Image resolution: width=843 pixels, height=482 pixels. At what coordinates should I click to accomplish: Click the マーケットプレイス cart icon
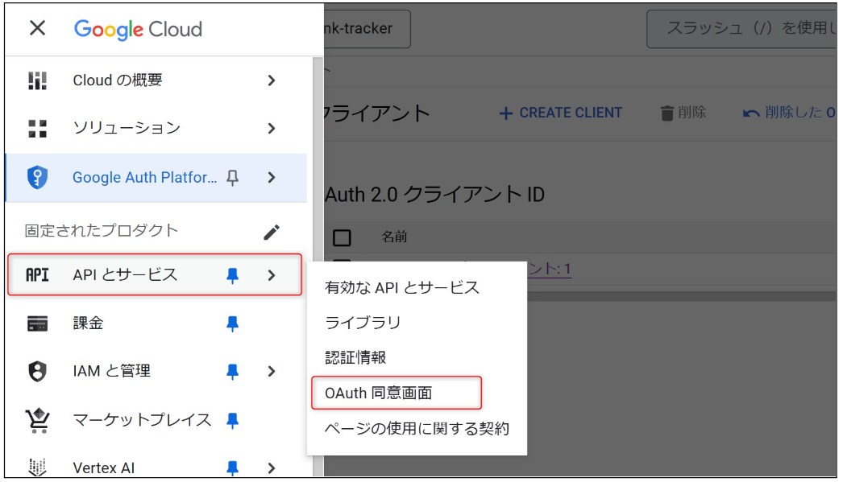[37, 420]
